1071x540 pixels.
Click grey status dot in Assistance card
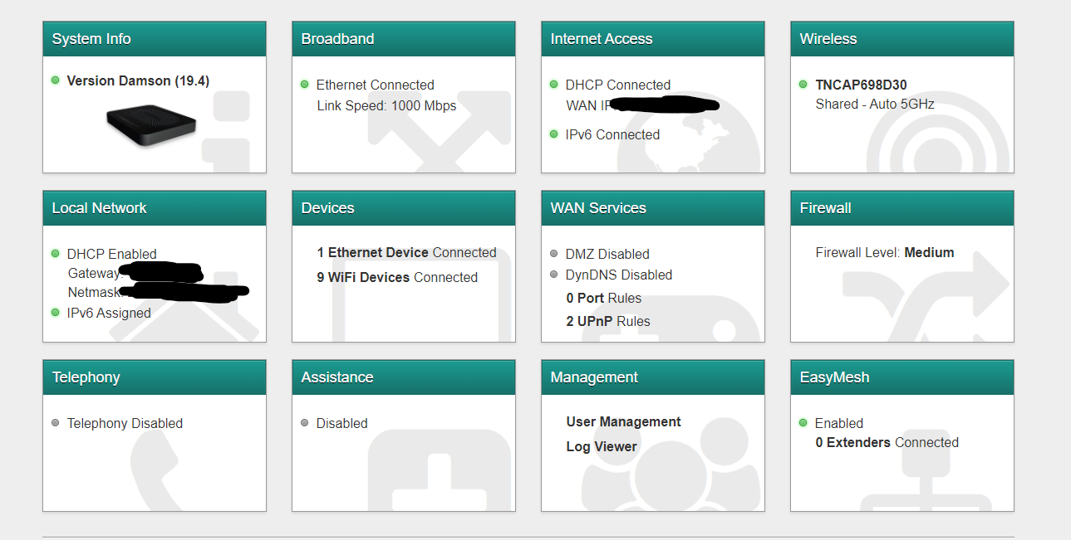(x=305, y=423)
